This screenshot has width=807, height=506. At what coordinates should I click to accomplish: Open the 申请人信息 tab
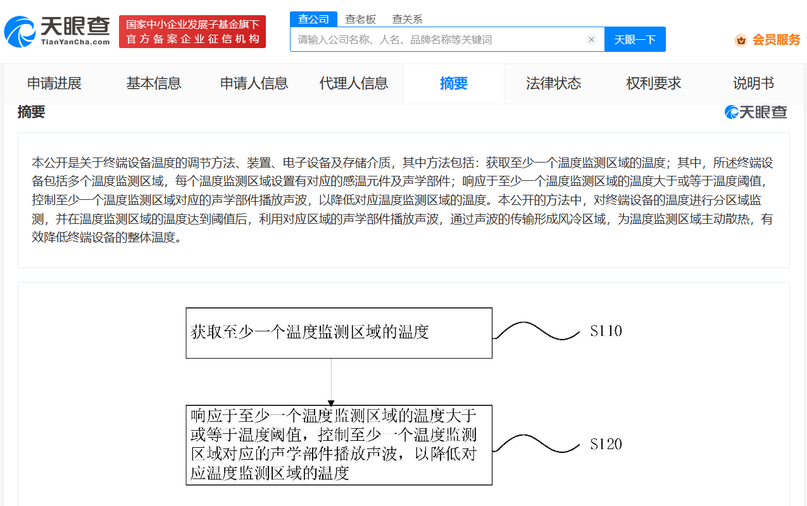click(x=254, y=83)
